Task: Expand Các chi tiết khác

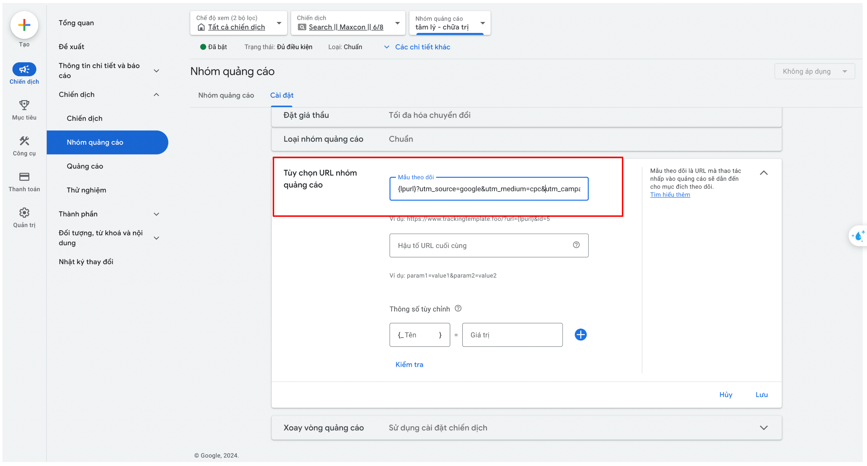Action: (417, 47)
